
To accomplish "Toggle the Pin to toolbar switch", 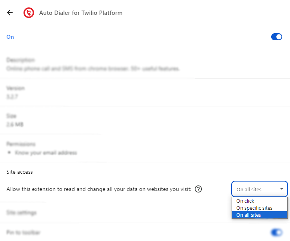I will [x=276, y=232].
